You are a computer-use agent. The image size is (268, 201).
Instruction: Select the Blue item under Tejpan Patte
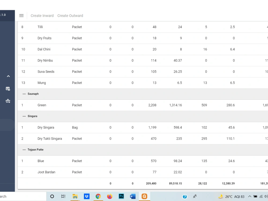41,161
